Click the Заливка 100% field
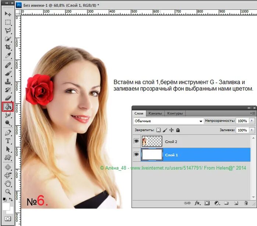Screen dimensions: 257x226 [x=242, y=130]
